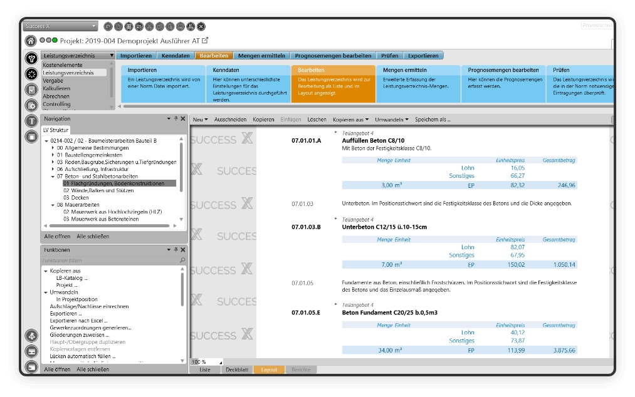635x397 pixels.
Task: Switch to the Importieren ribbon tab
Action: tap(136, 56)
